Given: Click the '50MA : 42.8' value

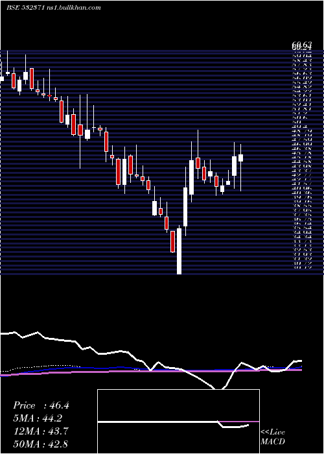Looking at the screenshot, I should click(x=41, y=444).
